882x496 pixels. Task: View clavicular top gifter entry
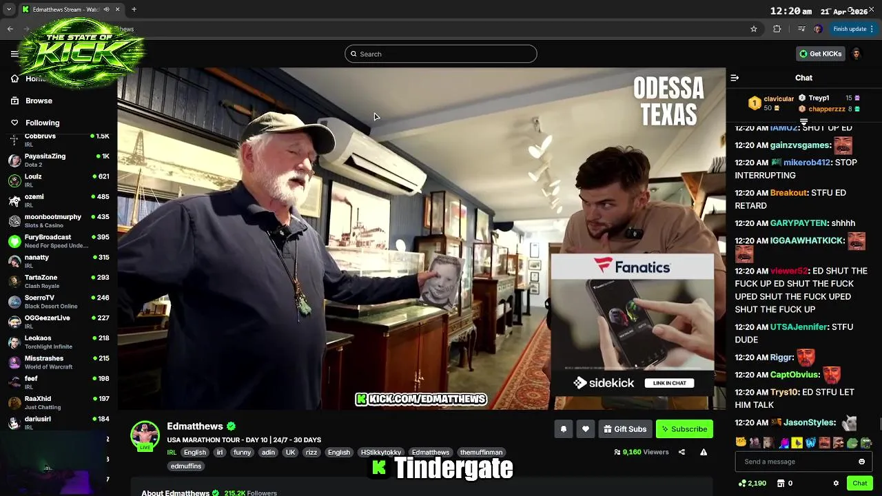pyautogui.click(x=771, y=103)
